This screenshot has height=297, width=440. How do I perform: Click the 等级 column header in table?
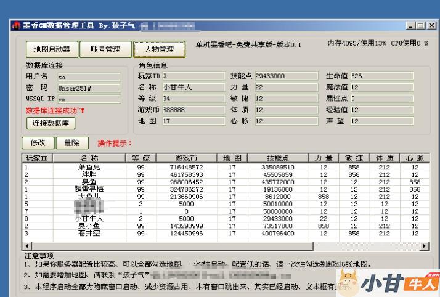click(141, 158)
